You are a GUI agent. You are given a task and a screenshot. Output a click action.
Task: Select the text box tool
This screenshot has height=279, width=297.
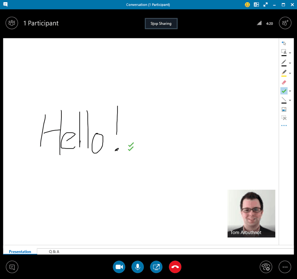click(284, 52)
